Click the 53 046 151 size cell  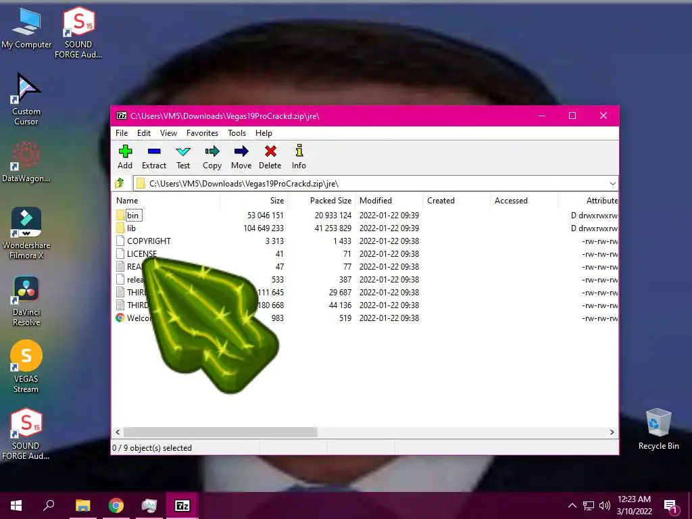point(265,216)
